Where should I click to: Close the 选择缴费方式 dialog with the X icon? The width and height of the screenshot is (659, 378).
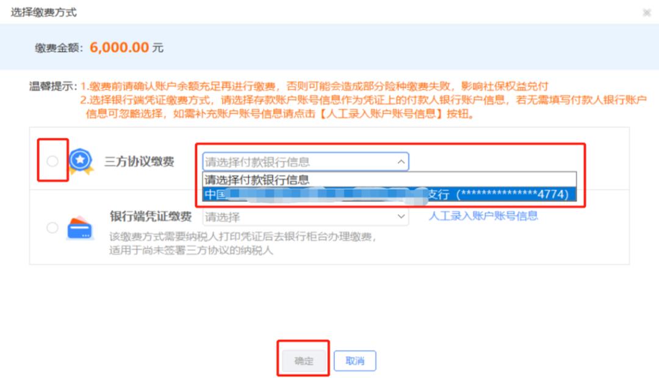647,13
